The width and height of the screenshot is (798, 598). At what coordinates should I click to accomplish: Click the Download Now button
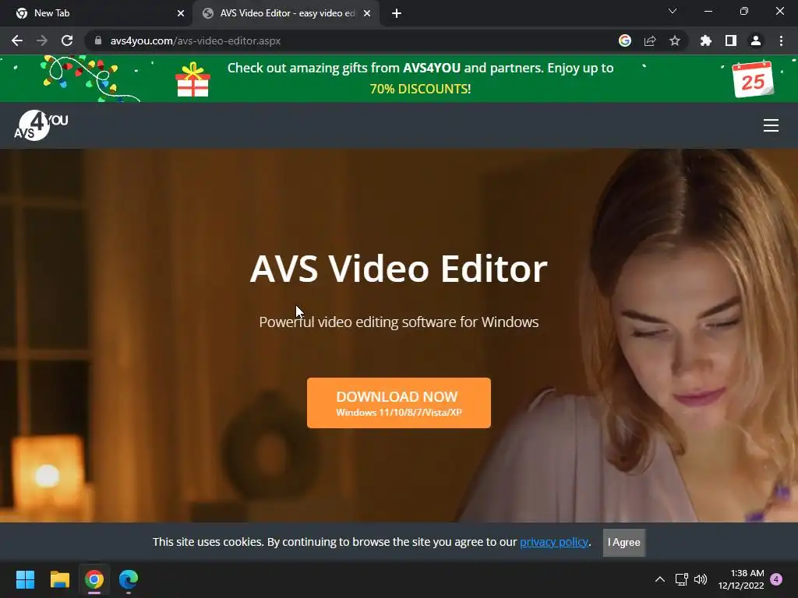[398, 403]
